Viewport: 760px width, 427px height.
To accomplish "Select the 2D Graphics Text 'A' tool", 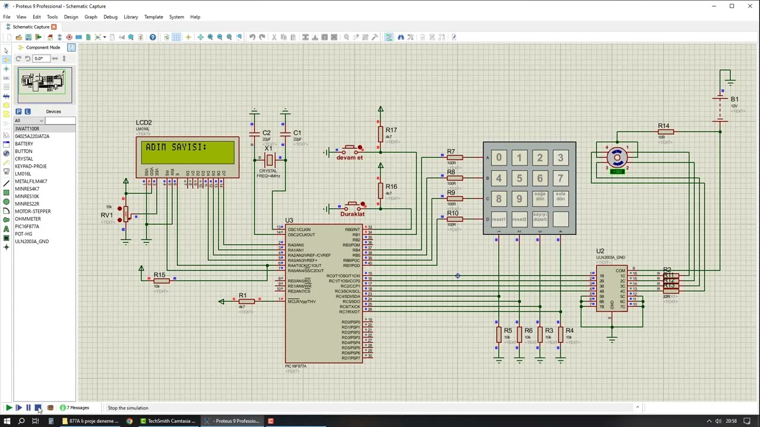I will [6, 229].
